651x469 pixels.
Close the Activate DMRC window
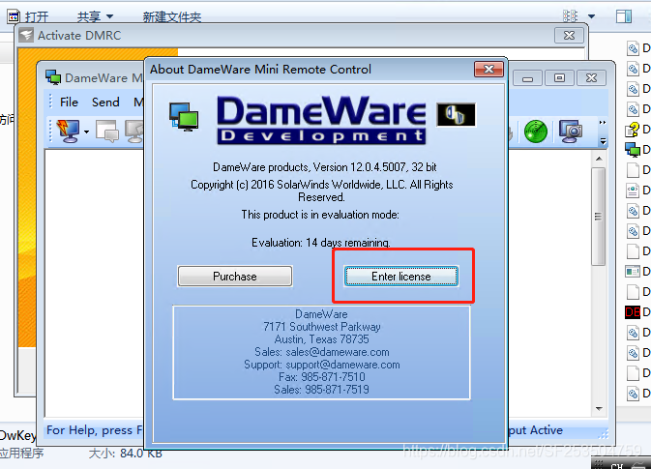569,36
